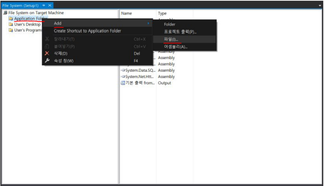Click the pin icon on Setup1 tab

tap(44, 5)
